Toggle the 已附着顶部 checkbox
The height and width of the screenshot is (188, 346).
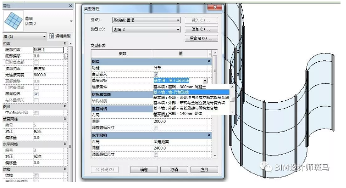click(x=36, y=88)
